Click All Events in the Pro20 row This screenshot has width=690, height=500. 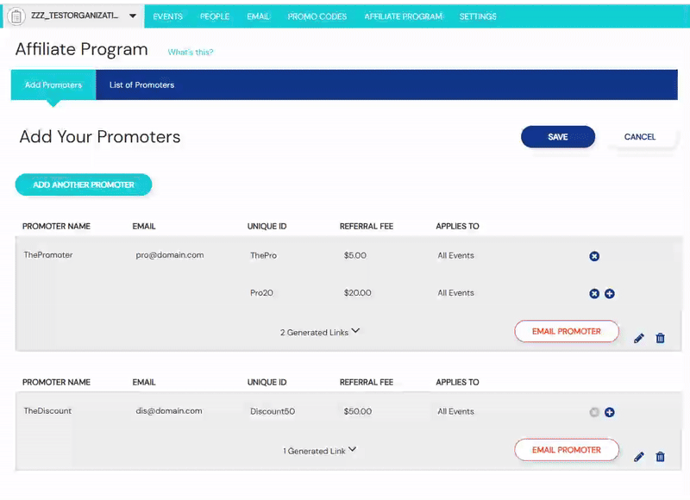[456, 293]
